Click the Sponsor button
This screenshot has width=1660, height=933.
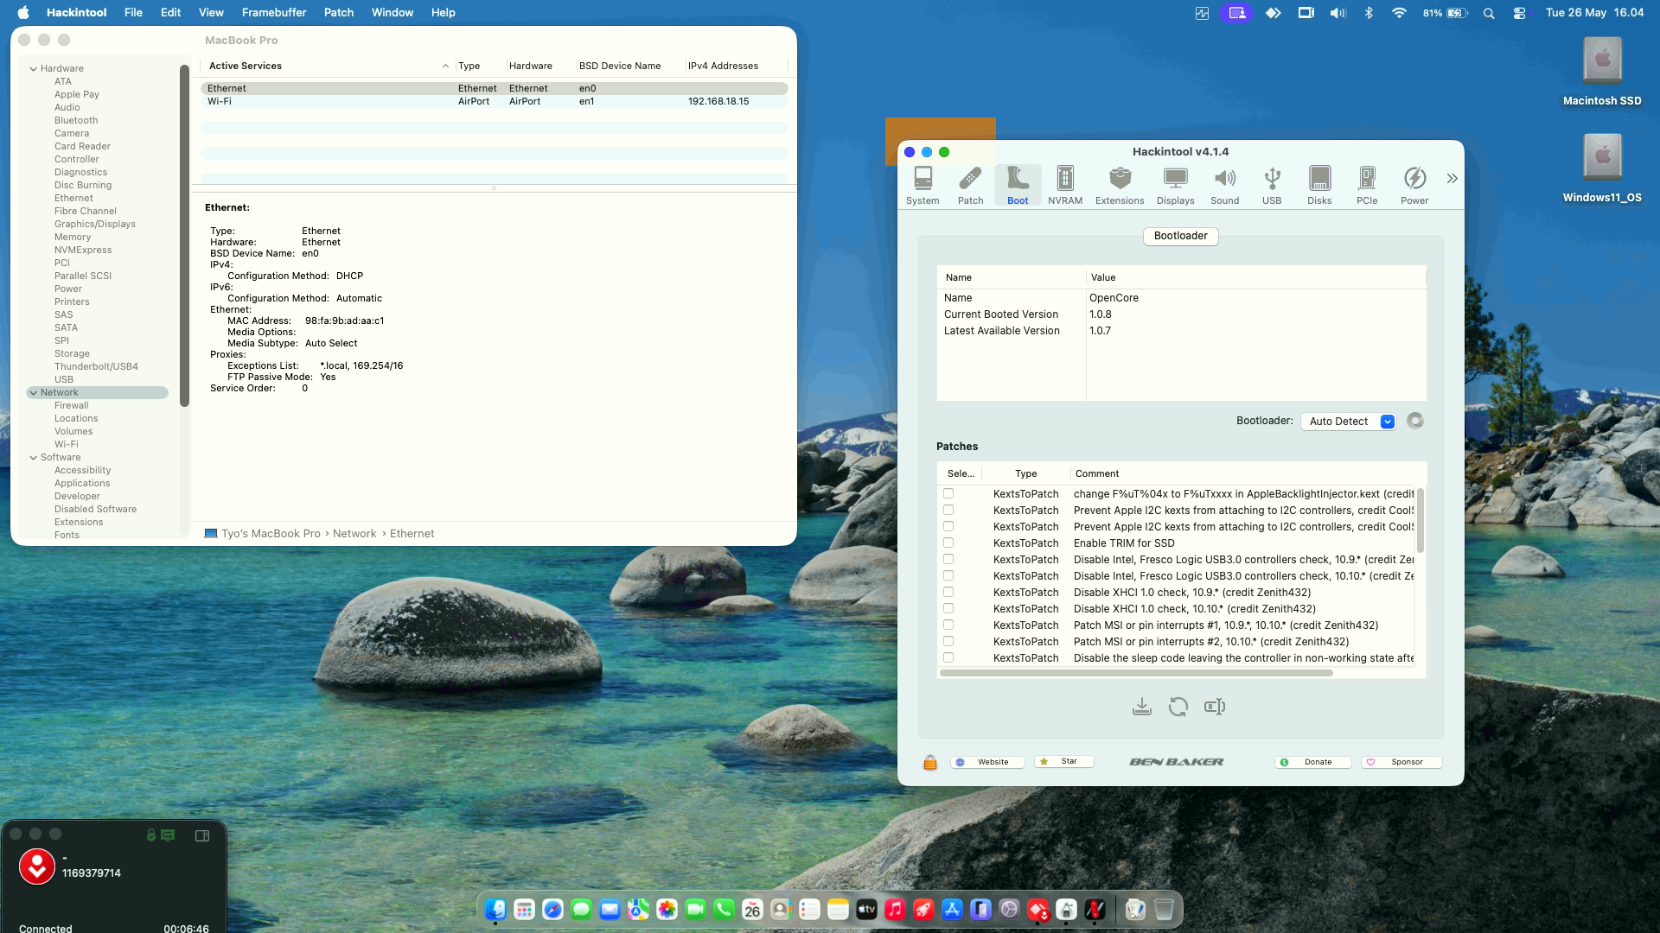1401,762
